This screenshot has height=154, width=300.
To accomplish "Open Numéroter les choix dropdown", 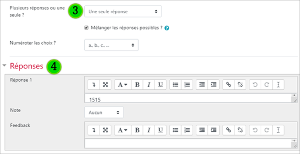I will 111,45.
